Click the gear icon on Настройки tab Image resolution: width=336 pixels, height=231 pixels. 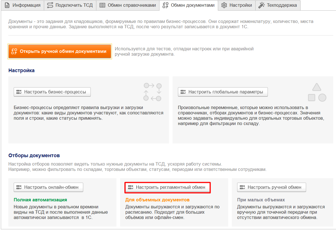click(224, 5)
